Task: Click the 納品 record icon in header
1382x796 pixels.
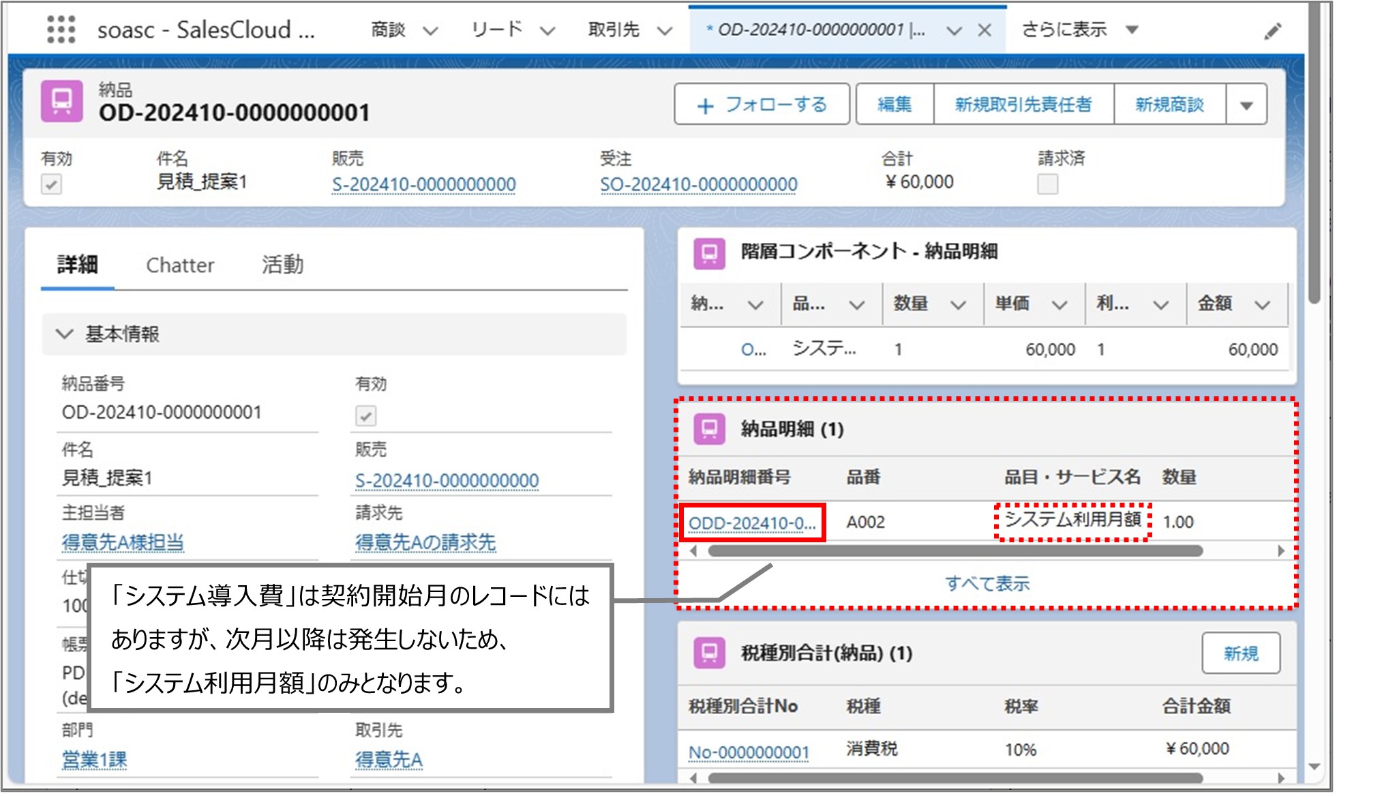Action: (62, 102)
